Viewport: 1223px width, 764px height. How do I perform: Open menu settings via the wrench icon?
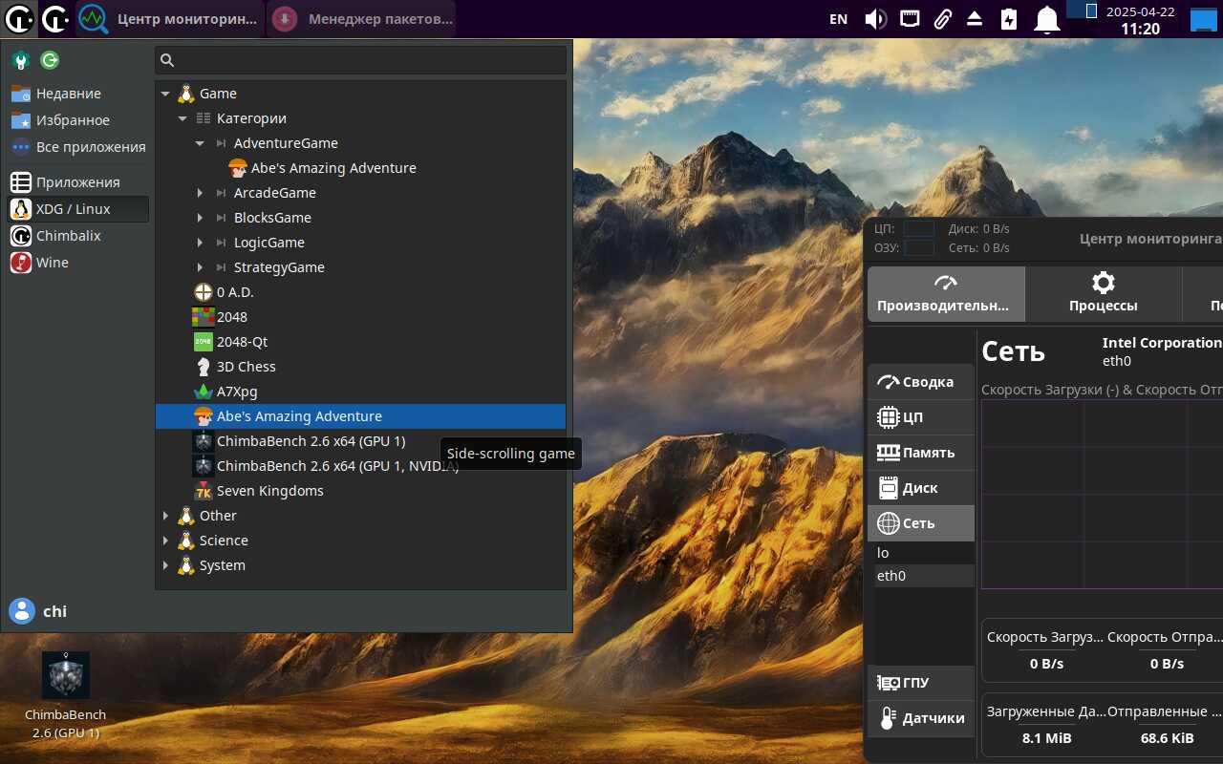click(20, 60)
